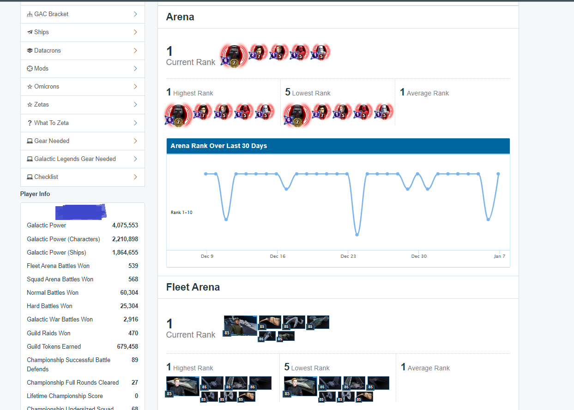Click the first chart data point at Dec 9
The width and height of the screenshot is (574, 410).
click(206, 174)
